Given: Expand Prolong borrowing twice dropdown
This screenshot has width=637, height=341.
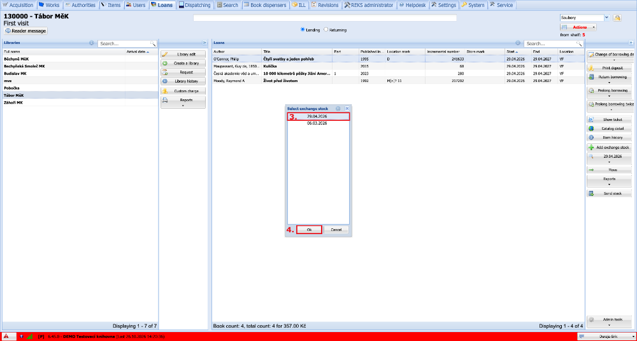Looking at the screenshot, I should [610, 106].
